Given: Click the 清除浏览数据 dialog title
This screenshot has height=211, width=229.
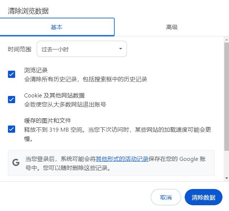Looking at the screenshot, I should tap(28, 11).
